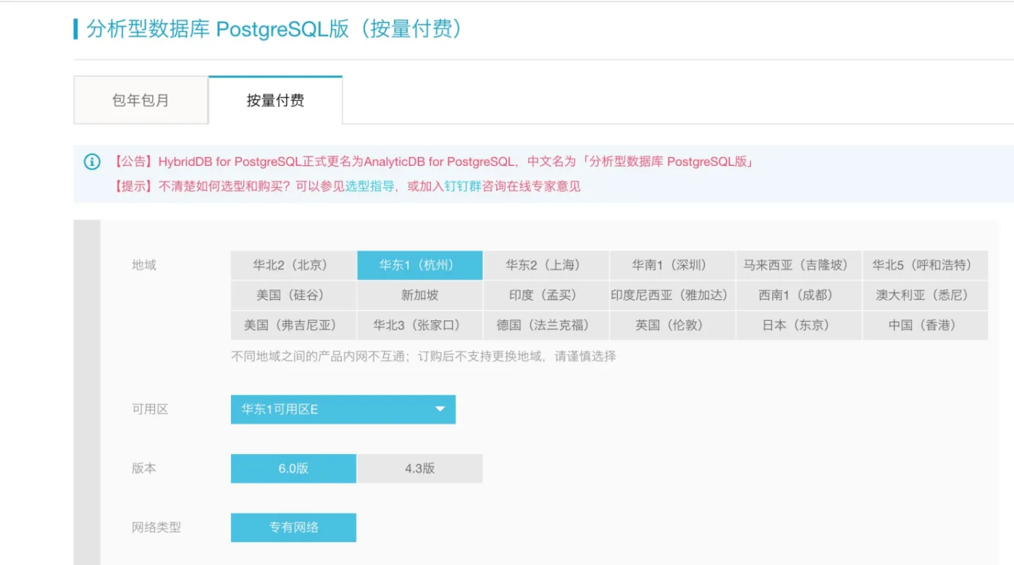Click the 可用区 field label

tap(150, 409)
